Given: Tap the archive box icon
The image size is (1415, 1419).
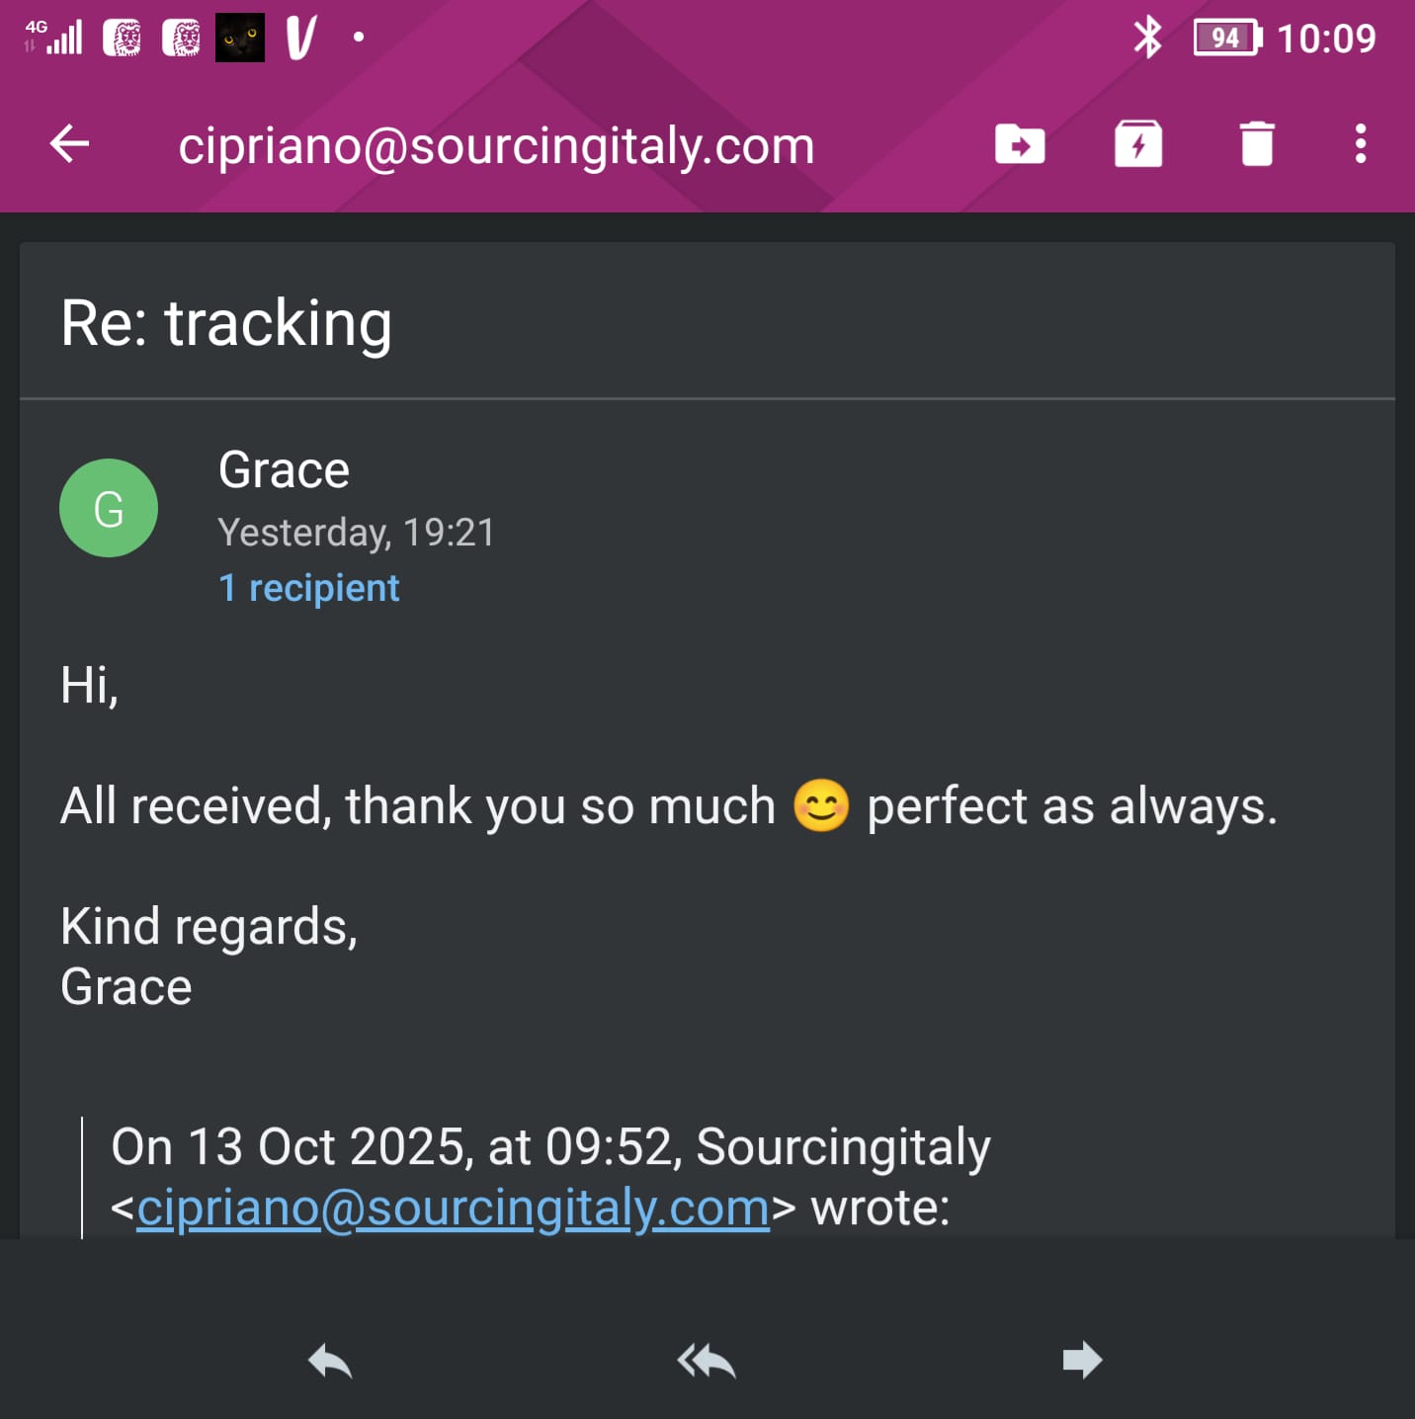Looking at the screenshot, I should pyautogui.click(x=1138, y=144).
